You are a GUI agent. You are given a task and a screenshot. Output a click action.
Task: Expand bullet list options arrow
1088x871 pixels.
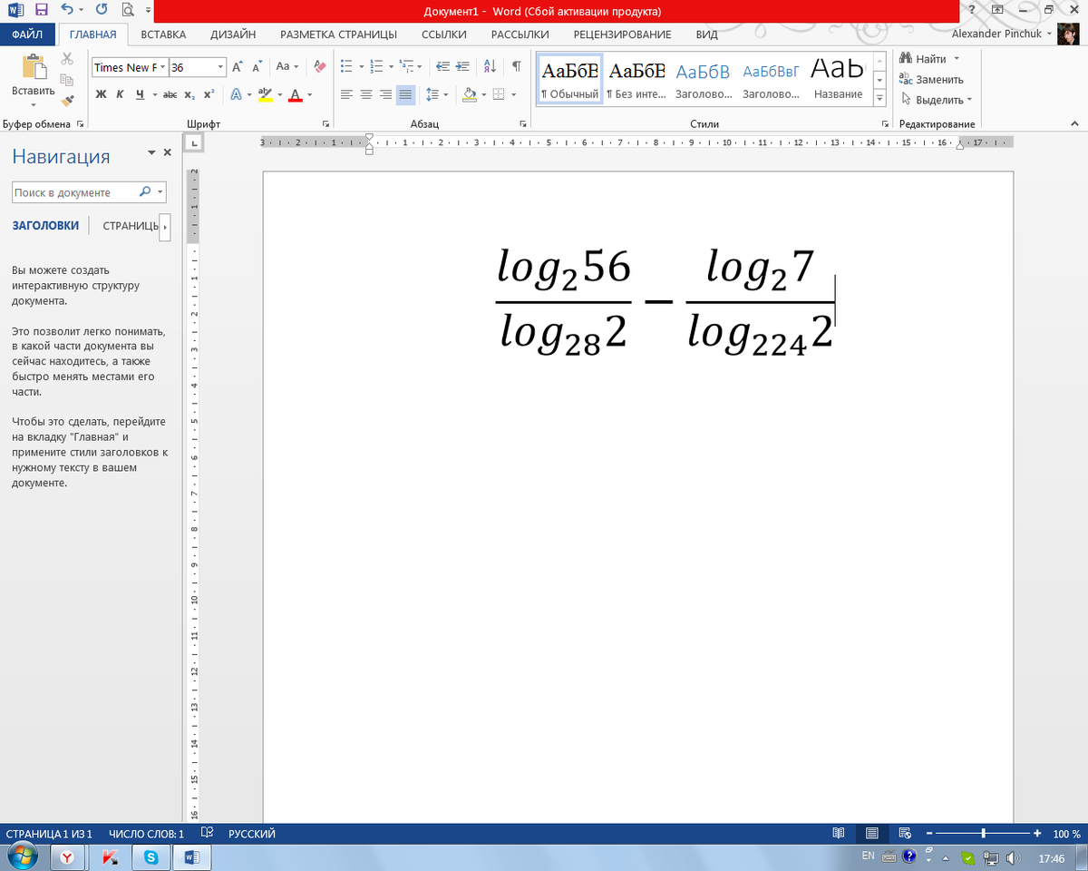361,67
